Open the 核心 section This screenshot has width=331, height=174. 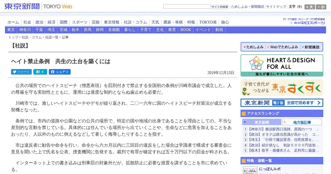coord(225,22)
